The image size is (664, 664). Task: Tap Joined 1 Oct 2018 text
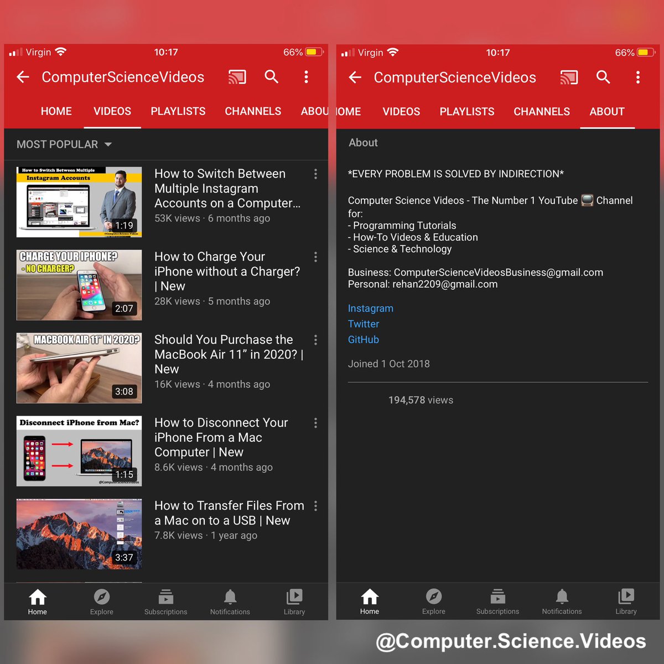pyautogui.click(x=389, y=364)
